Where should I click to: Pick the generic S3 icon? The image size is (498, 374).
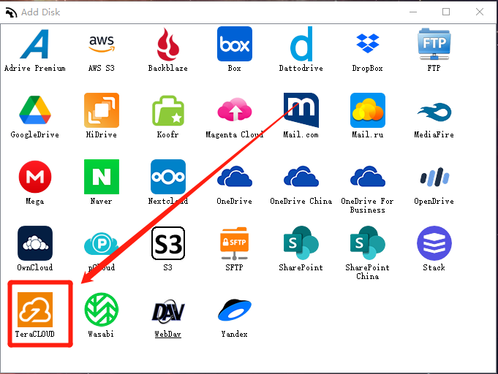click(x=168, y=243)
